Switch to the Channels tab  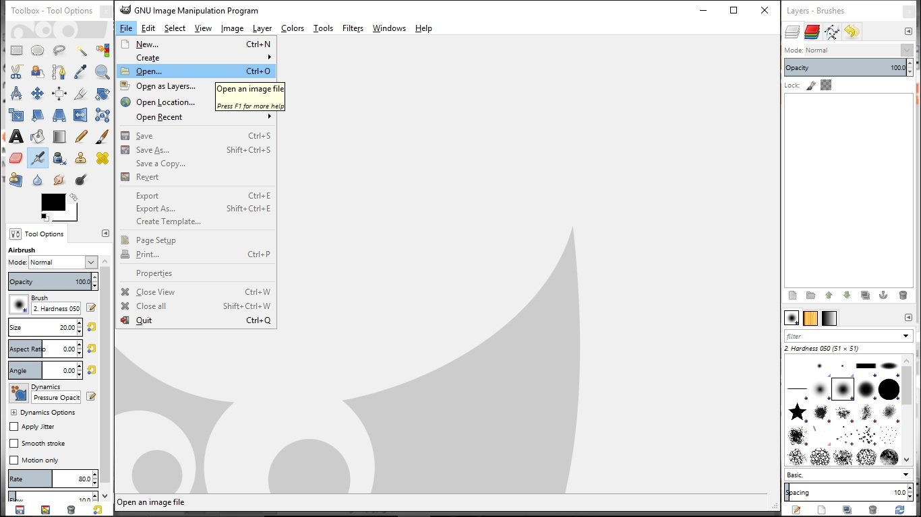[812, 32]
